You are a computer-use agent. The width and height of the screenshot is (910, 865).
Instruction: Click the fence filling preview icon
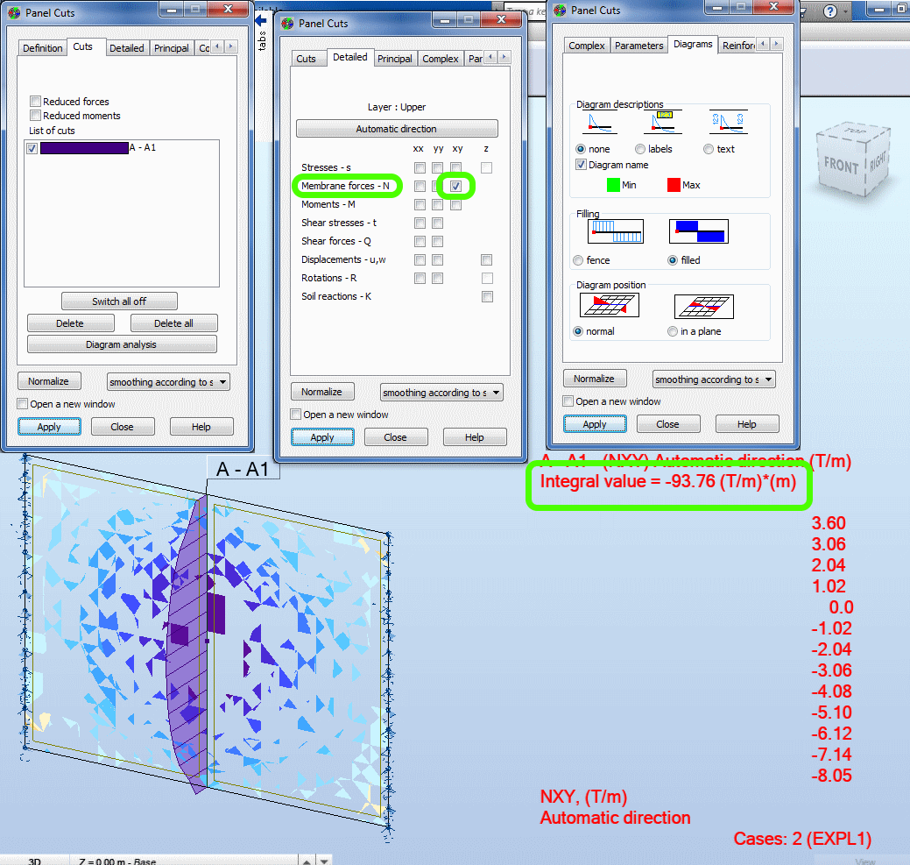coord(617,230)
